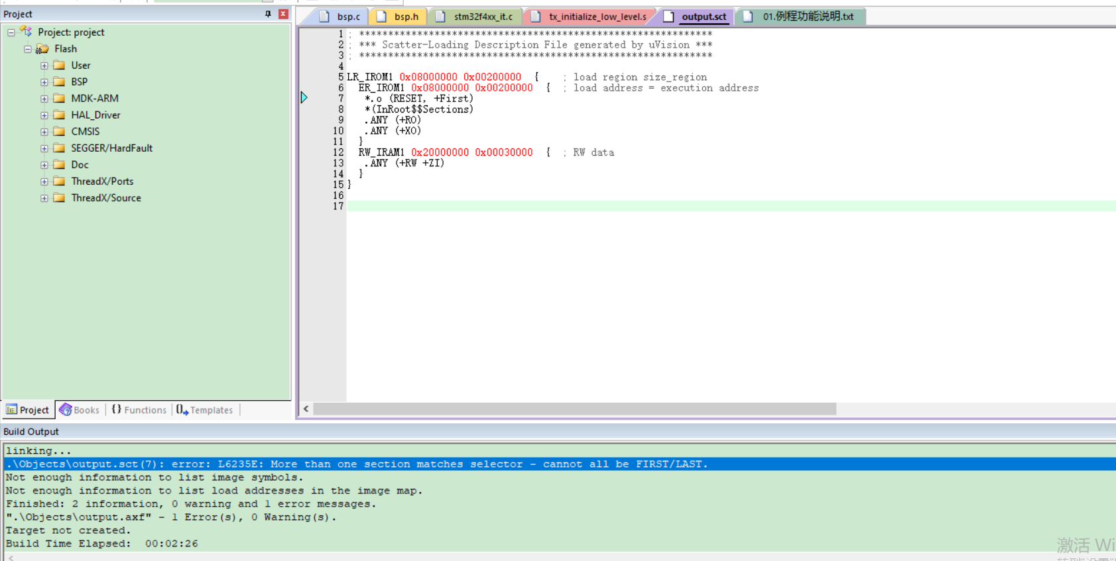Image resolution: width=1116 pixels, height=561 pixels.
Task: Switch to the Functions bottom tab
Action: pyautogui.click(x=139, y=410)
